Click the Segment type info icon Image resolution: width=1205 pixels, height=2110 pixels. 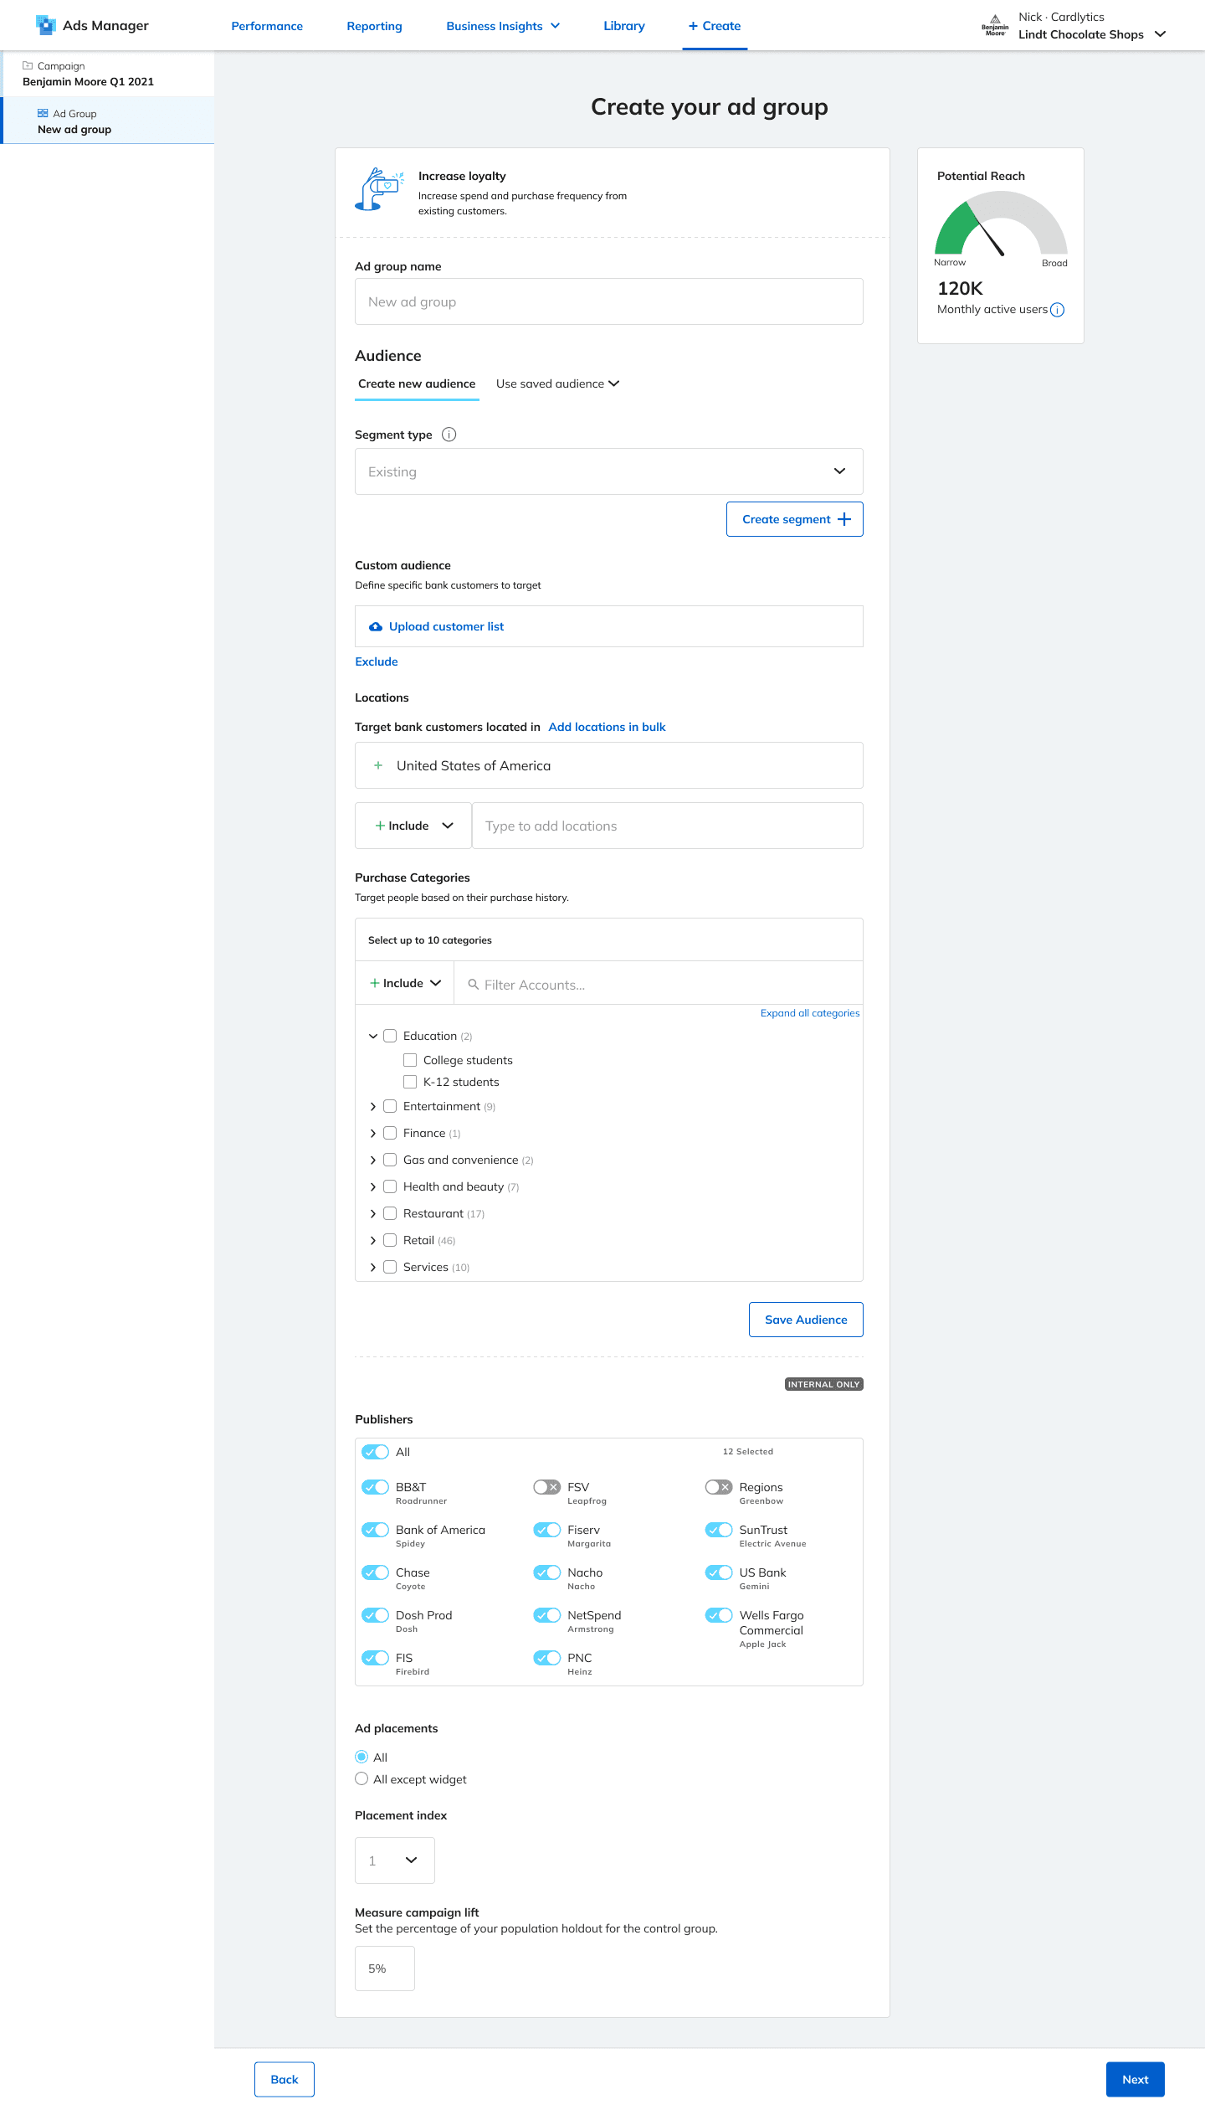(449, 435)
